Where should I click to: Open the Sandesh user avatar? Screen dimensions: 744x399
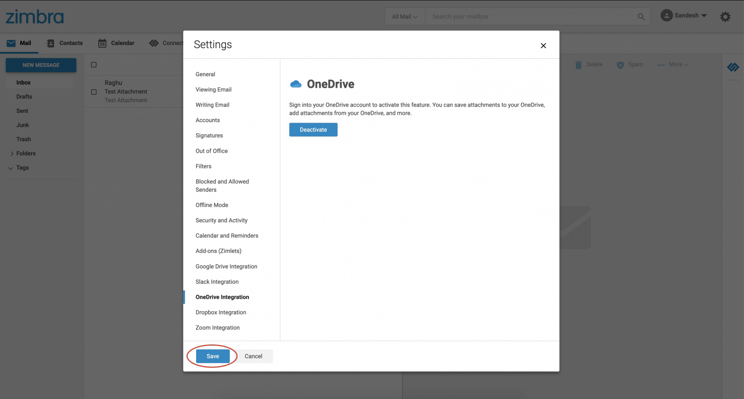666,16
